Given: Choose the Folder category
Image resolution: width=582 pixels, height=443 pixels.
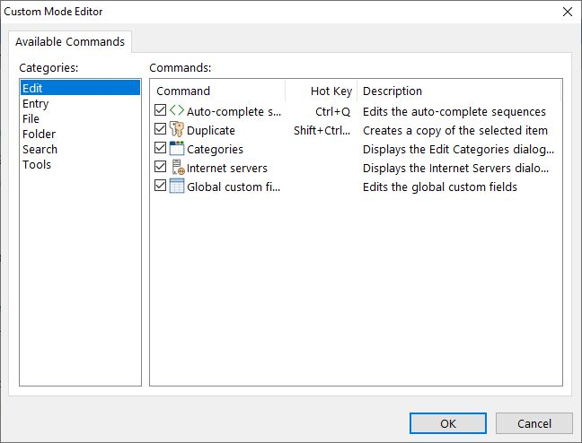Looking at the screenshot, I should coord(39,135).
